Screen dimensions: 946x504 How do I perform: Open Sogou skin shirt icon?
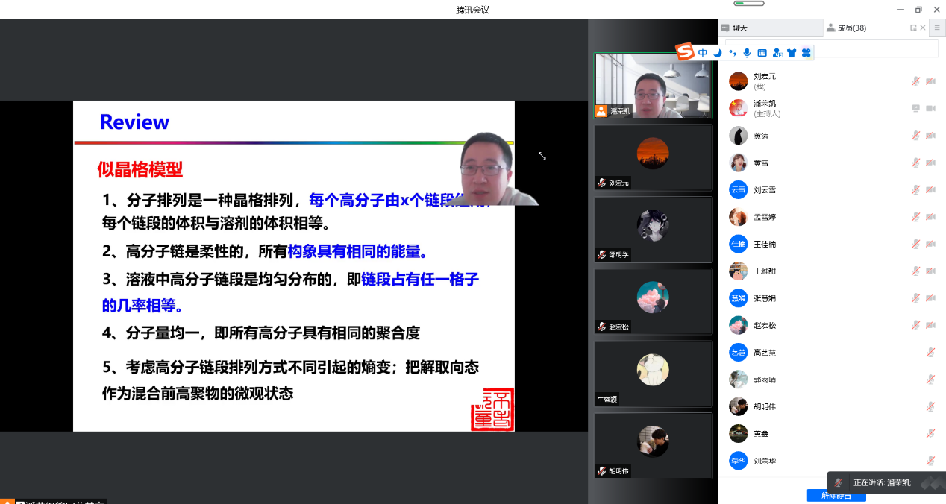[x=792, y=53]
